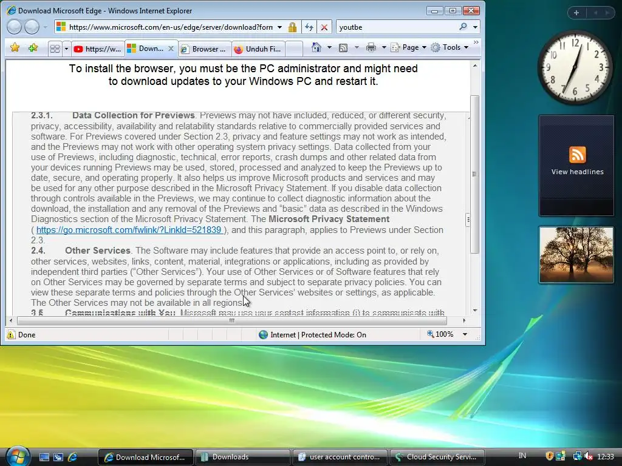Switch to the YouTube https://w... tab

point(98,49)
